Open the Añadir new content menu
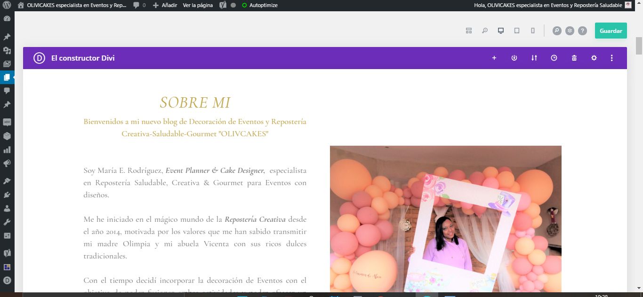Viewport: 643px width, 297px height. [165, 5]
